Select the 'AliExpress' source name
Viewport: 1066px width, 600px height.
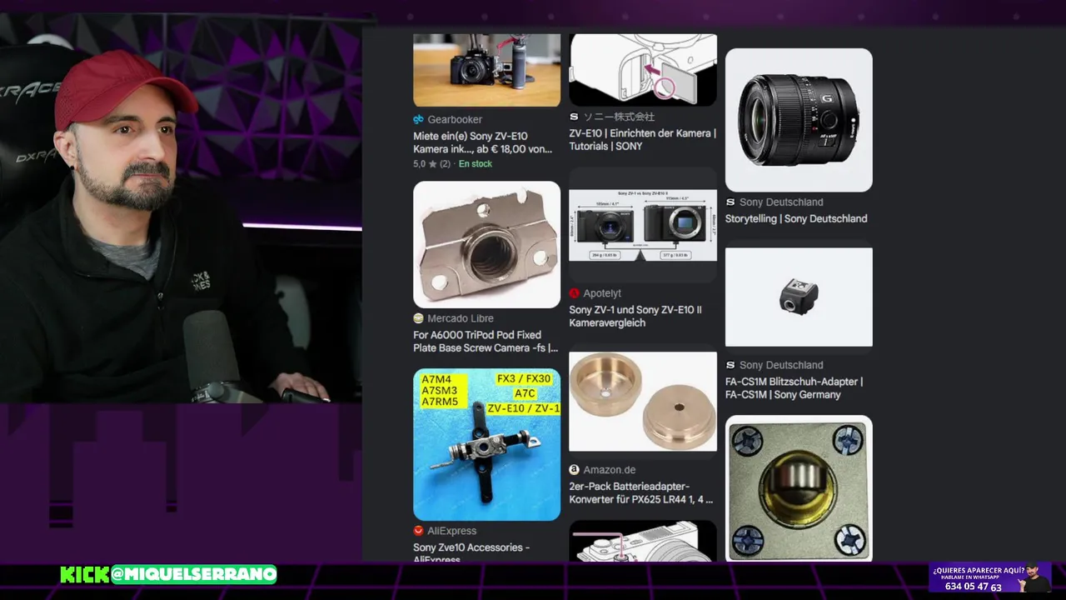[x=451, y=531]
